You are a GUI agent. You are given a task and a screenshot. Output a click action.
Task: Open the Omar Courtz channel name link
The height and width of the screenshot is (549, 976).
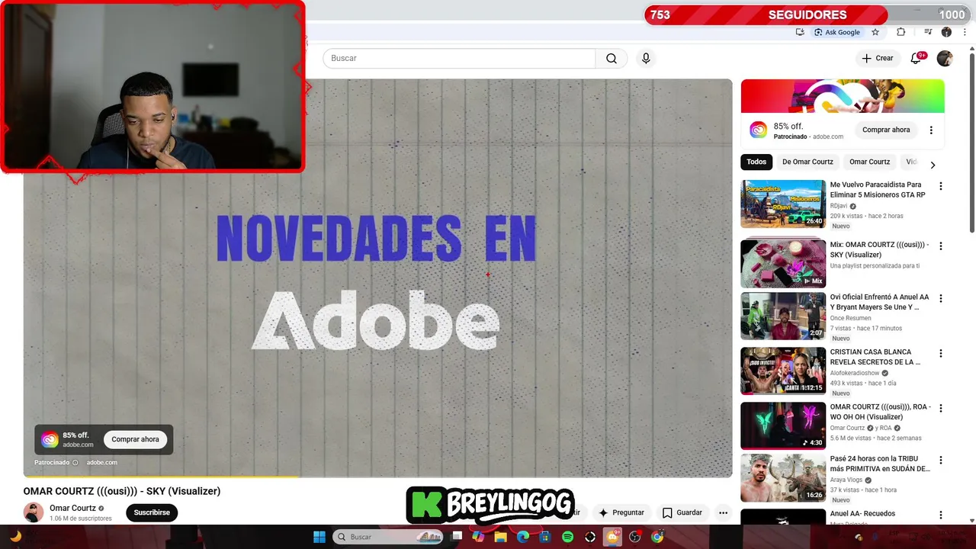(x=72, y=509)
